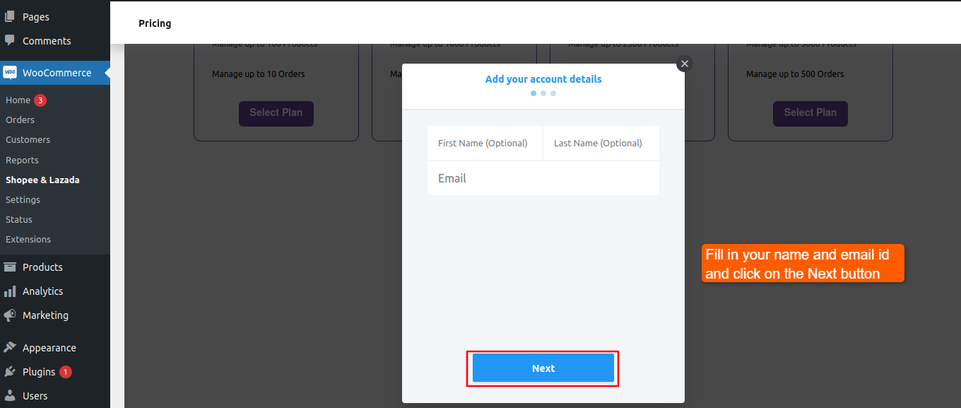
Task: Click the Products box icon
Action: 10,267
